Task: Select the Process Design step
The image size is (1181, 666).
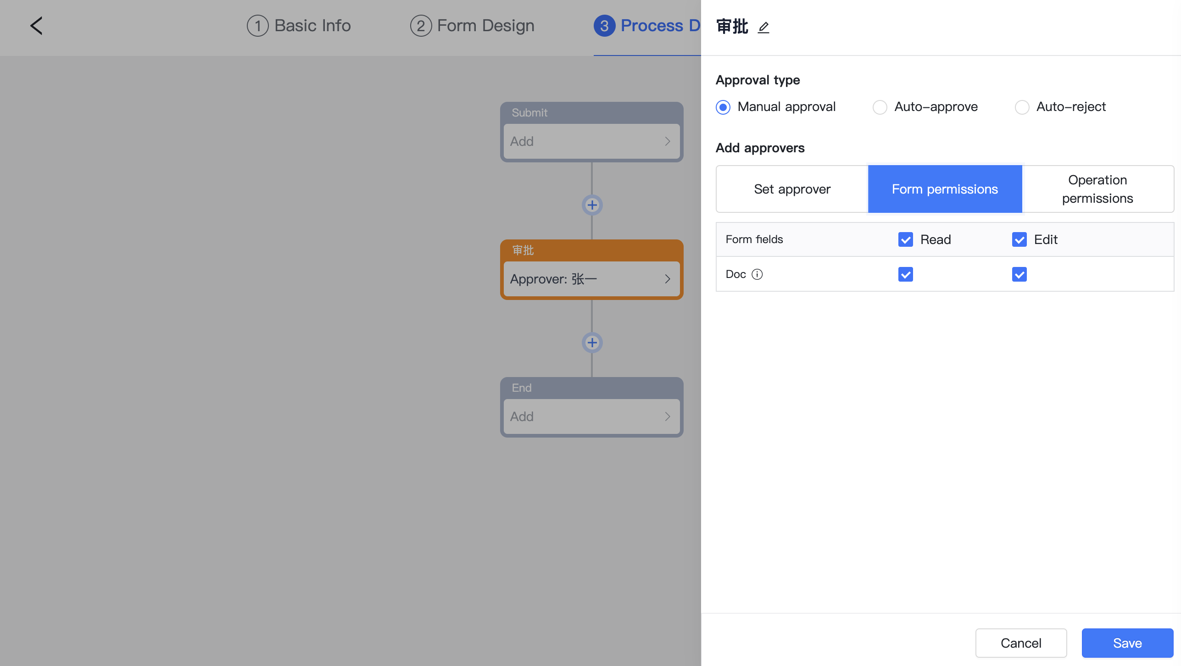Action: point(647,26)
